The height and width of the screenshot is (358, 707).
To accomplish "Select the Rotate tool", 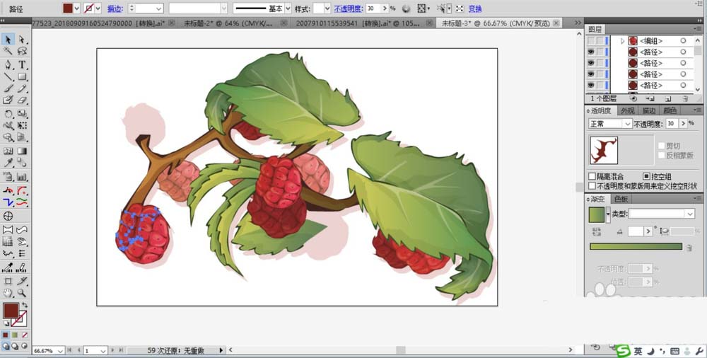I will (8, 114).
